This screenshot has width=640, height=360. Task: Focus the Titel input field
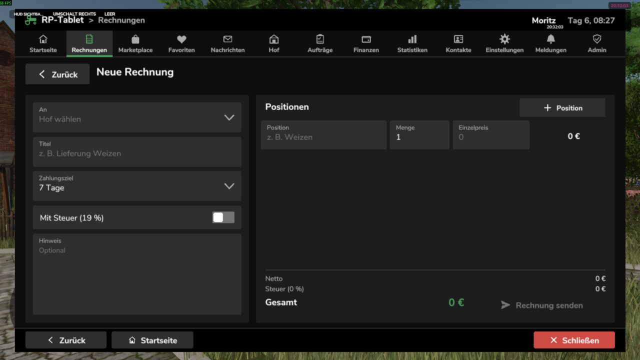(x=137, y=152)
